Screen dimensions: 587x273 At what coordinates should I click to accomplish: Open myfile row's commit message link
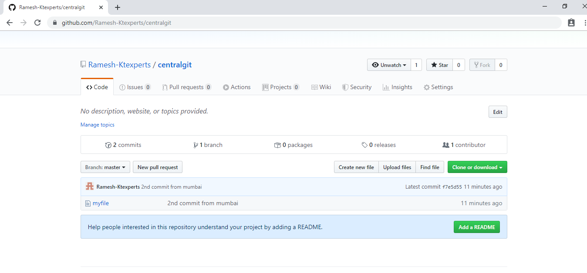203,203
